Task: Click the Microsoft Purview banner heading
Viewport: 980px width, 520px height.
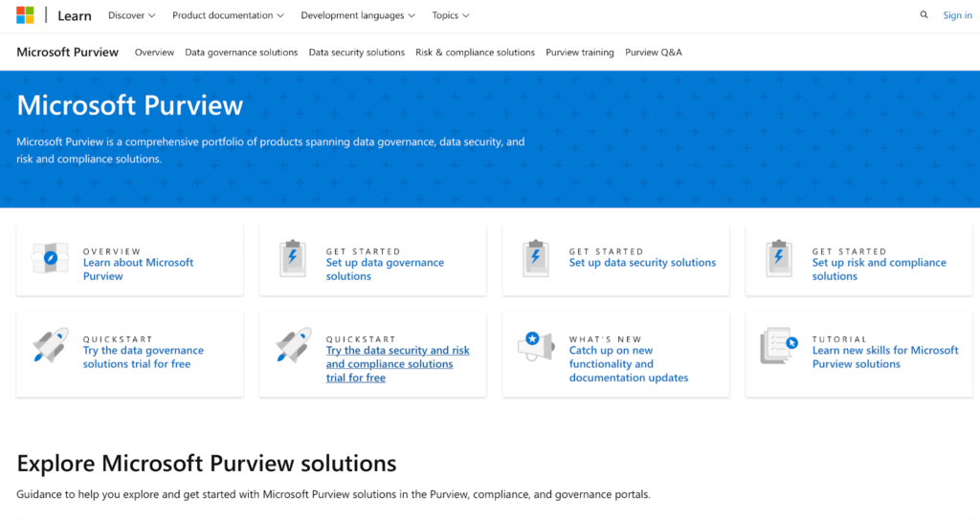Action: tap(129, 105)
